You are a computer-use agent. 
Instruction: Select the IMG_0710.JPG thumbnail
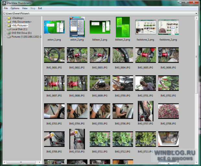pos(77,139)
